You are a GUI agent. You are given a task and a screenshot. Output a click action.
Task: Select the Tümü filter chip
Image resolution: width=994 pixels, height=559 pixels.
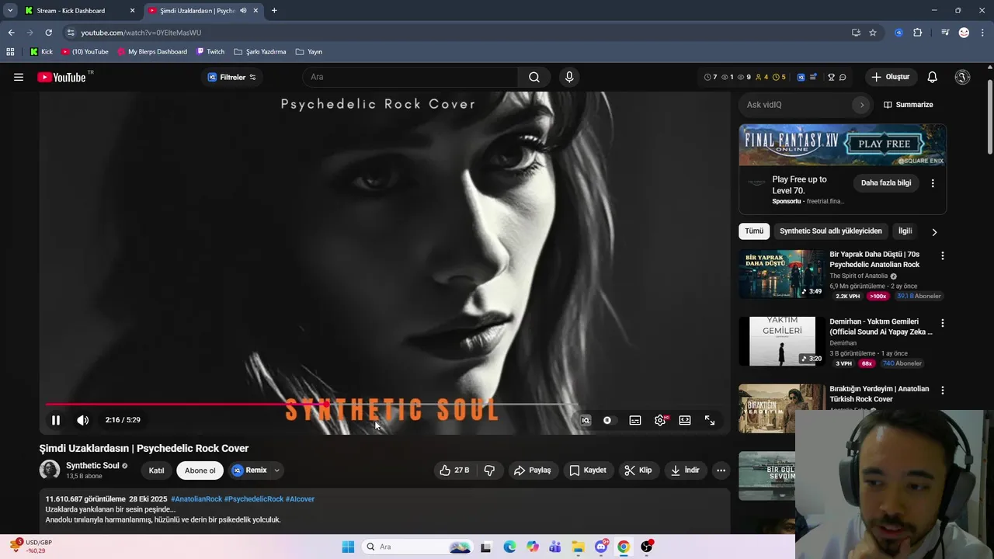(x=754, y=231)
